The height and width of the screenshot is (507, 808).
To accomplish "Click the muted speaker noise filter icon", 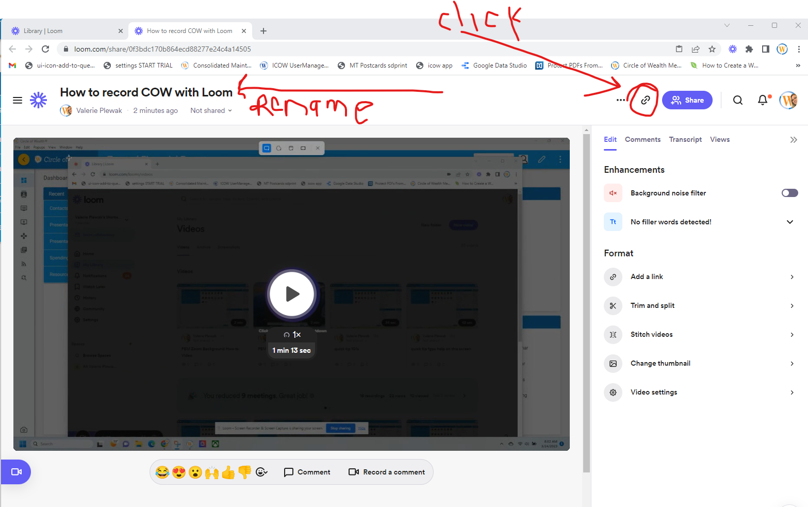I will (613, 193).
